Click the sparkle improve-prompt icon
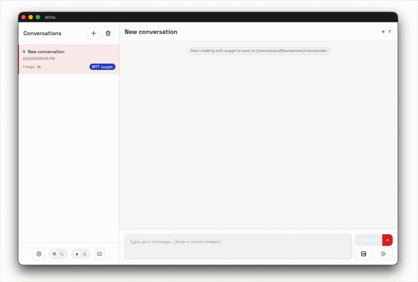Viewport: 418px width, 282px height. click(x=384, y=254)
